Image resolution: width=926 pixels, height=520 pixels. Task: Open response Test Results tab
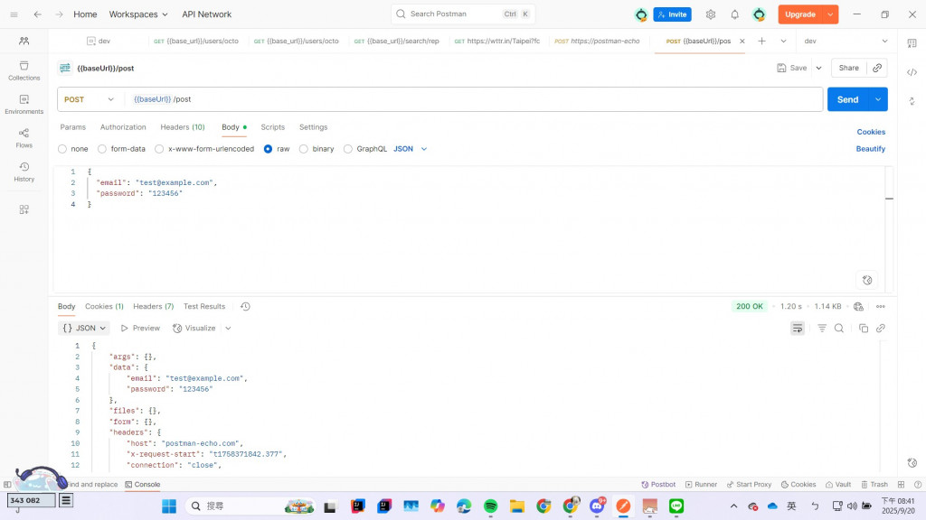tap(204, 307)
